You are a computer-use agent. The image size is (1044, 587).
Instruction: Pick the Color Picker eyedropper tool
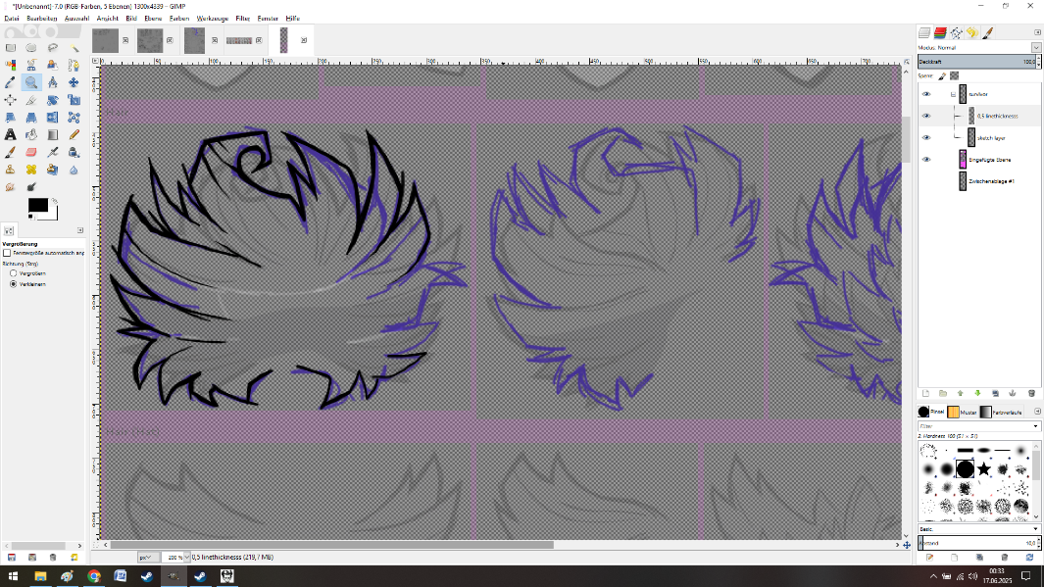[10, 82]
